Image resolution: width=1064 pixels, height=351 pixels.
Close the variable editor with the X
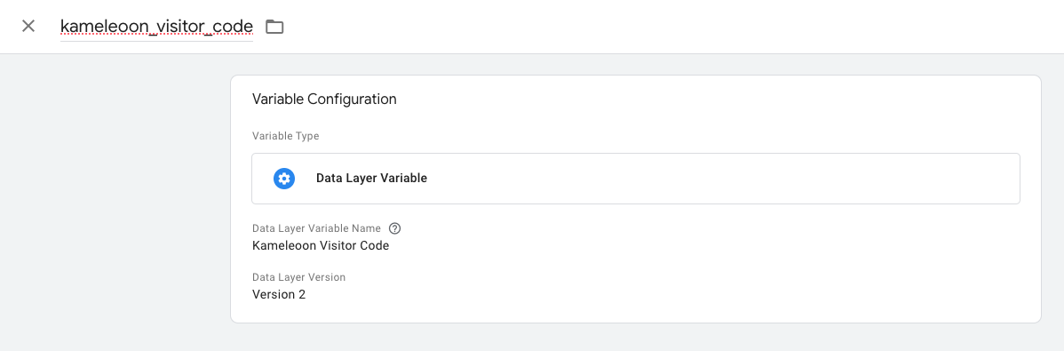28,27
